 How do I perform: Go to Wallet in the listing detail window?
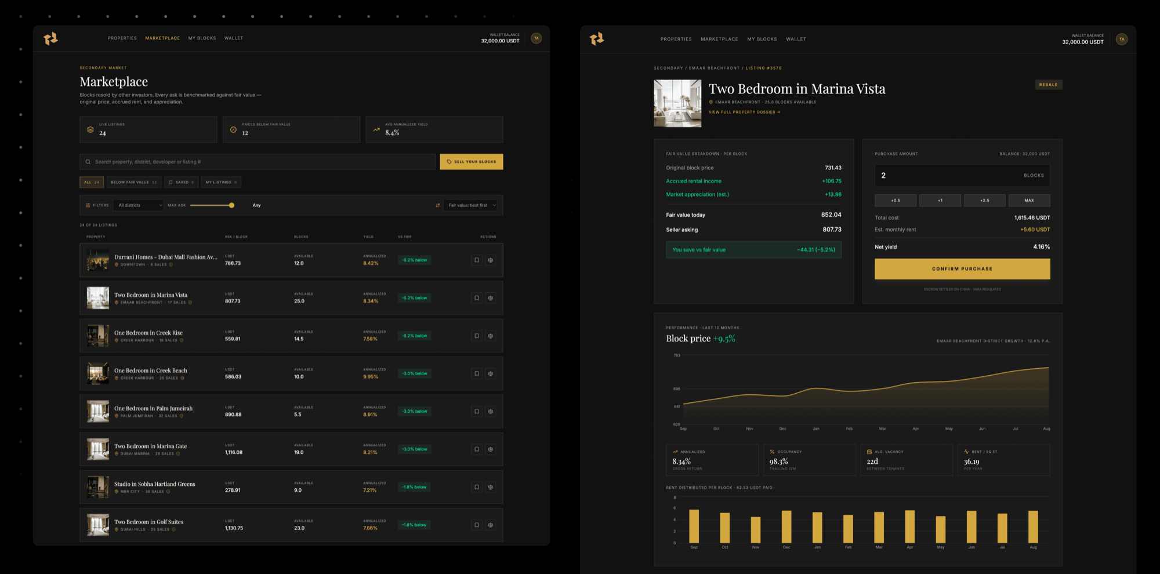pyautogui.click(x=796, y=39)
